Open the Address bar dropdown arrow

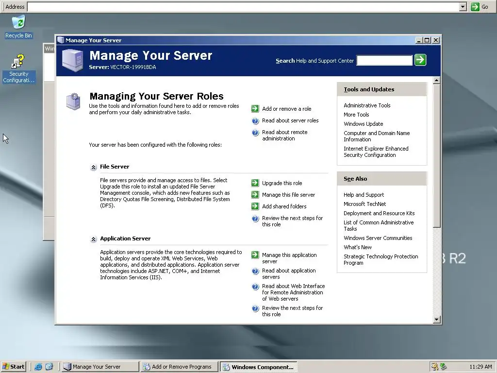[x=463, y=7]
